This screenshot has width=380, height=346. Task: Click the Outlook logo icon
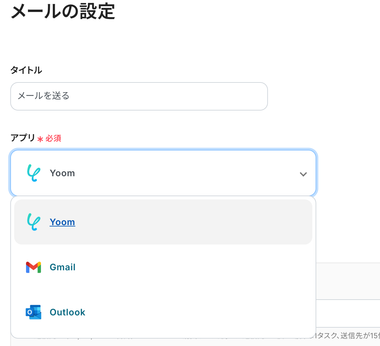(x=33, y=312)
